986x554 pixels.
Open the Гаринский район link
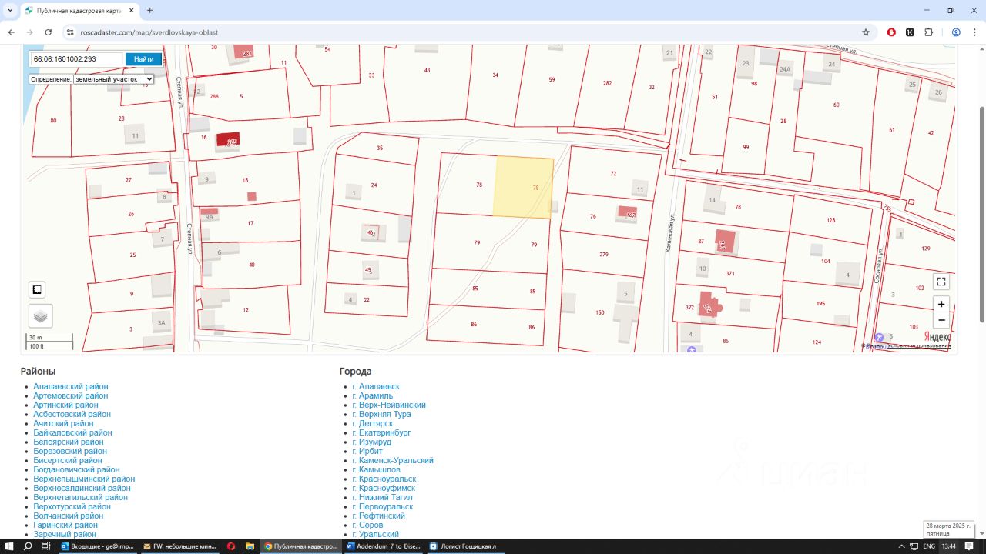(65, 525)
